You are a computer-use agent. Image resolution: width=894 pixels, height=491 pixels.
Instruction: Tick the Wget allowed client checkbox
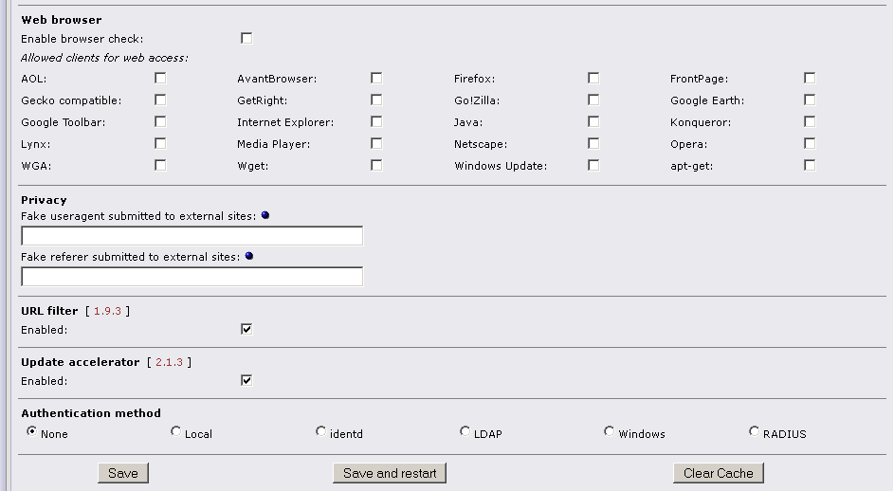pos(376,165)
